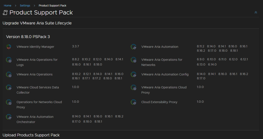This screenshot has width=263, height=139.
Task: Click the VMware Cloud Services Data Collector label
Action: (38, 90)
